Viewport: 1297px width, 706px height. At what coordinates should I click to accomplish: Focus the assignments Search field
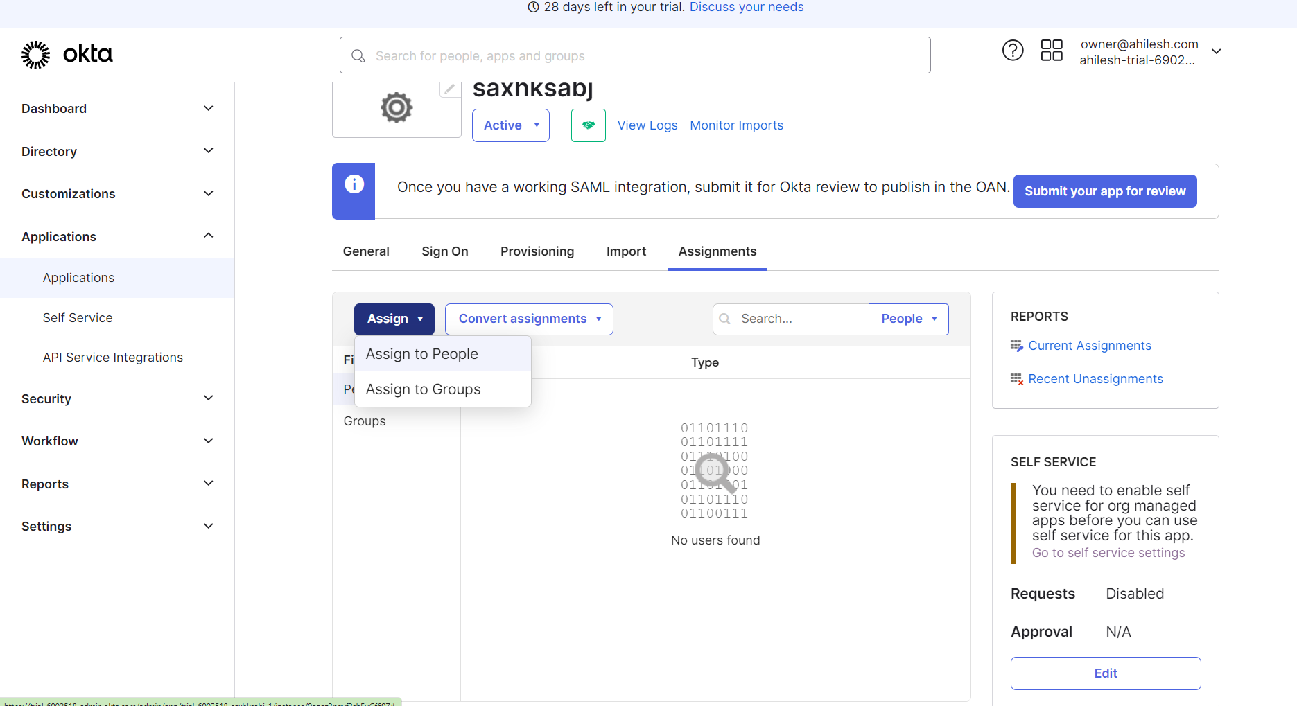tap(791, 319)
